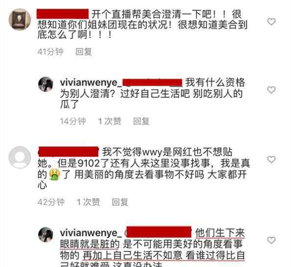291x267 pixels.
Task: Like the comment mentioning wwy and 9102
Action: (x=271, y=160)
